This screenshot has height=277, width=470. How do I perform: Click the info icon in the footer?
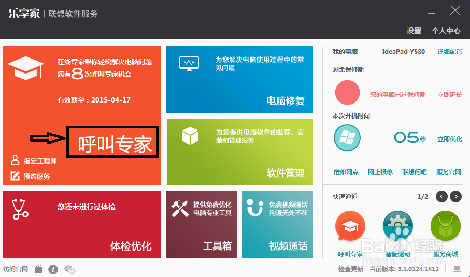coord(53,270)
